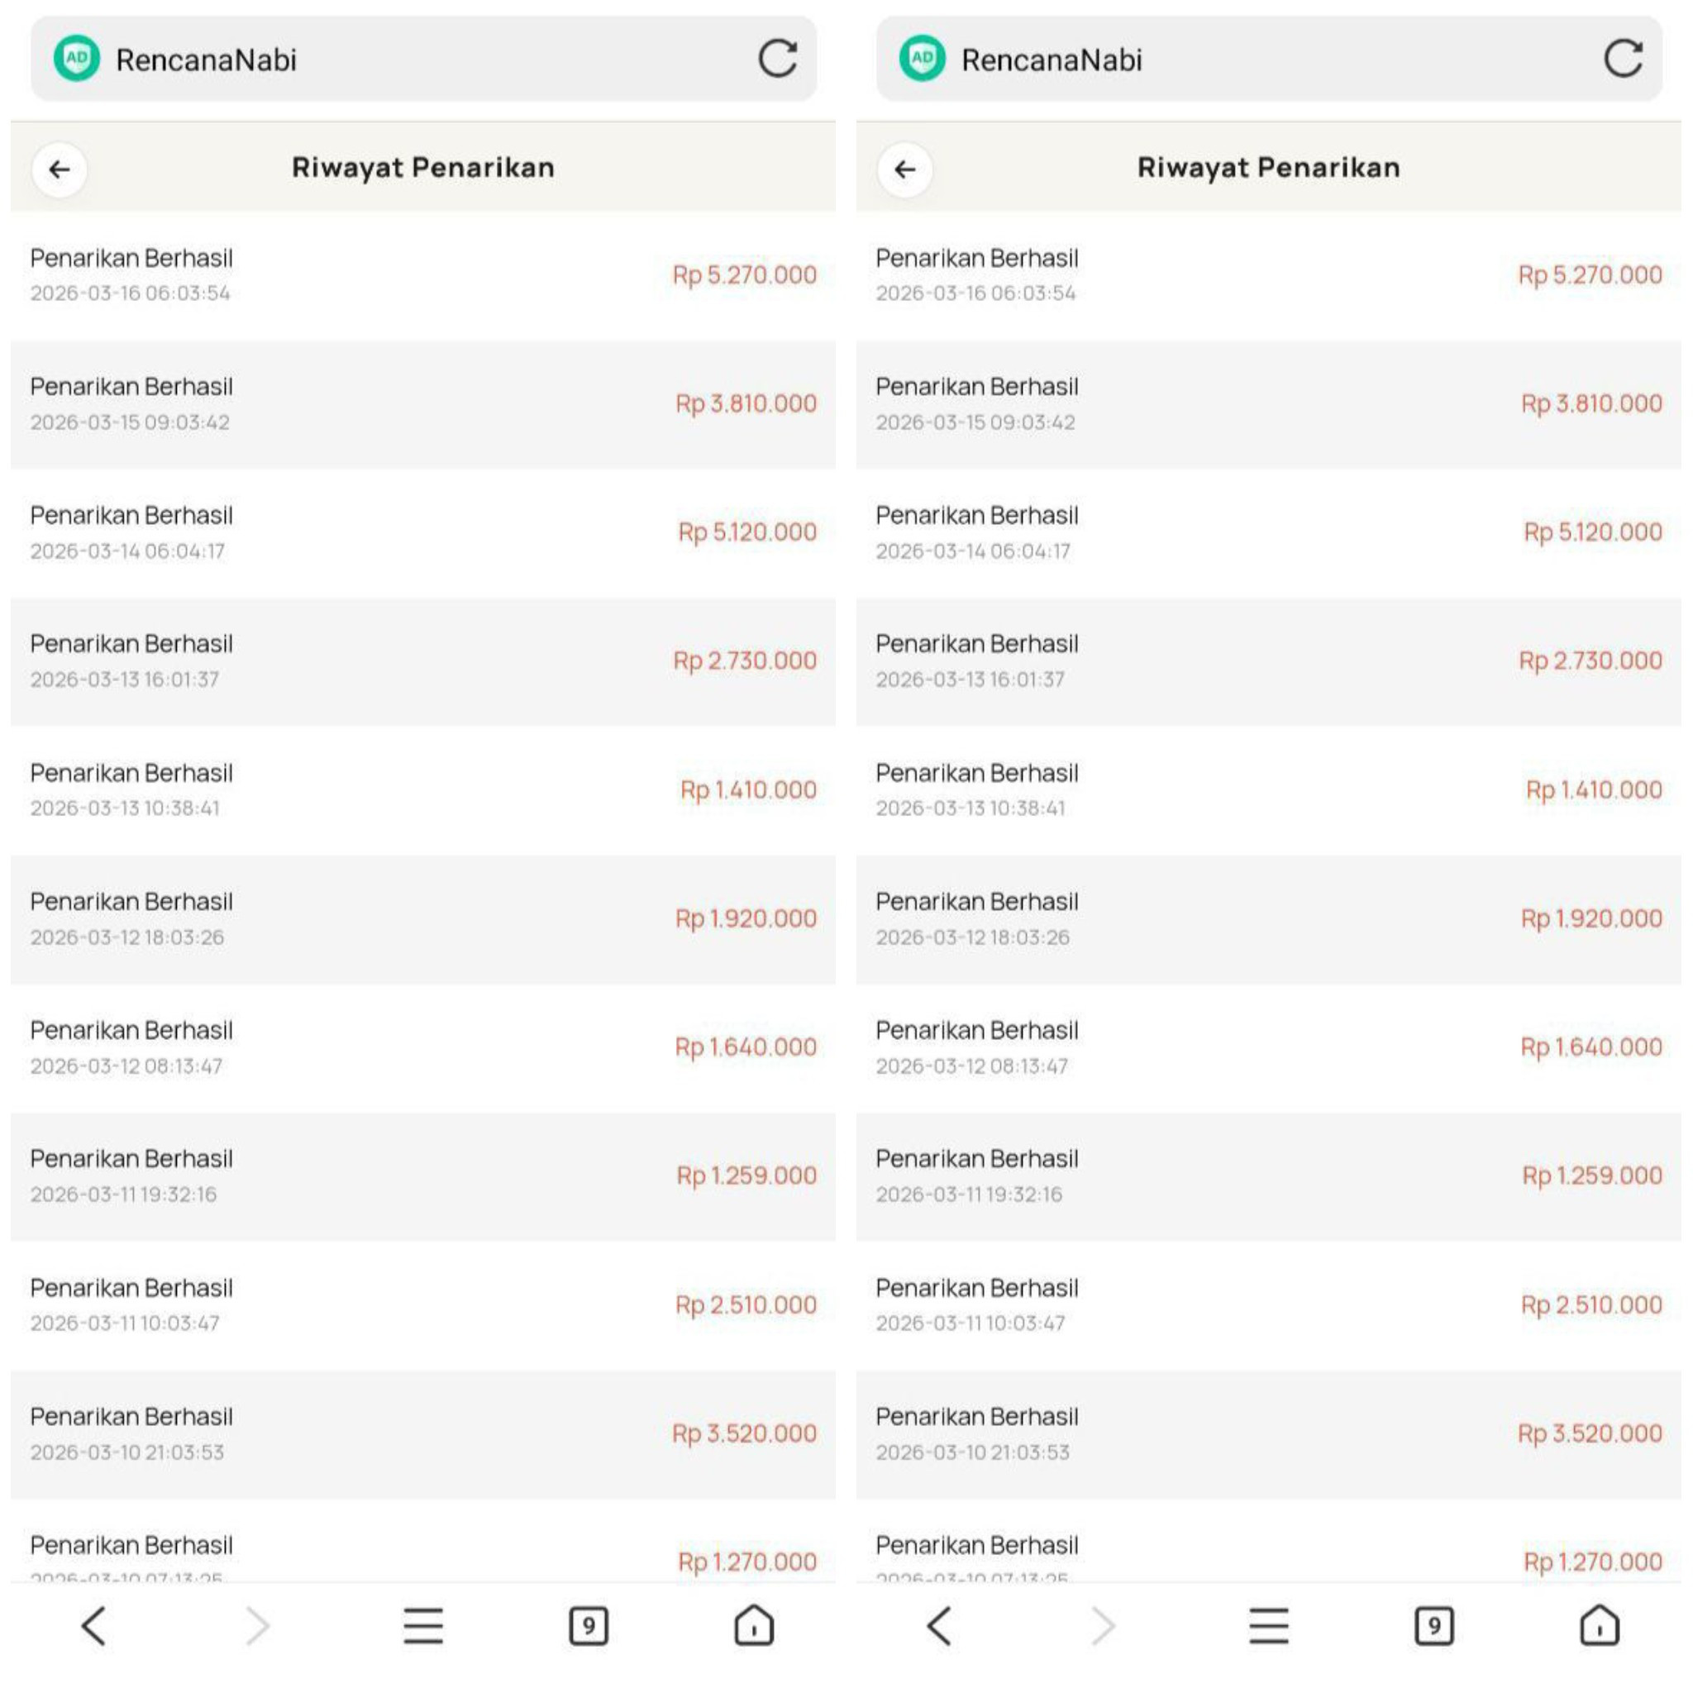
Task: Open the tab counter showing 9 on right
Action: 1433,1625
